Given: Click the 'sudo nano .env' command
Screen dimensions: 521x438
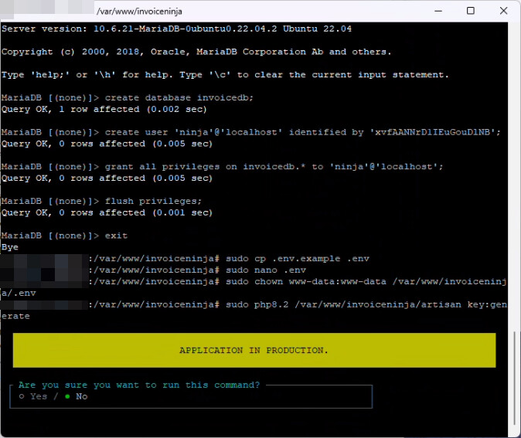Looking at the screenshot, I should tap(266, 270).
